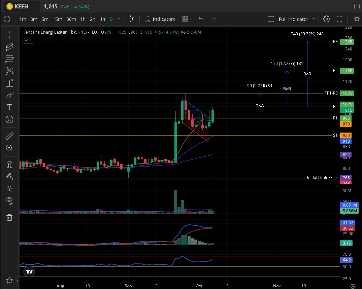The height and width of the screenshot is (289, 362).
Task: Open the Fibonacci retracement tools
Action: coord(9,59)
